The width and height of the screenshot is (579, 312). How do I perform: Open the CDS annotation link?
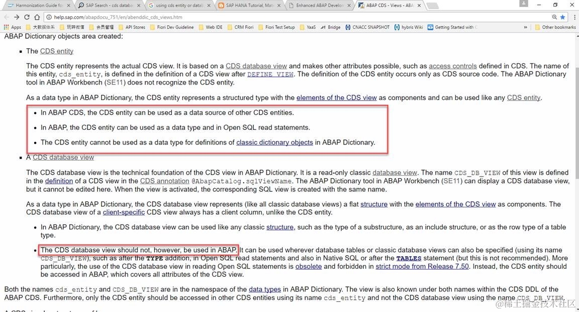coord(165,181)
